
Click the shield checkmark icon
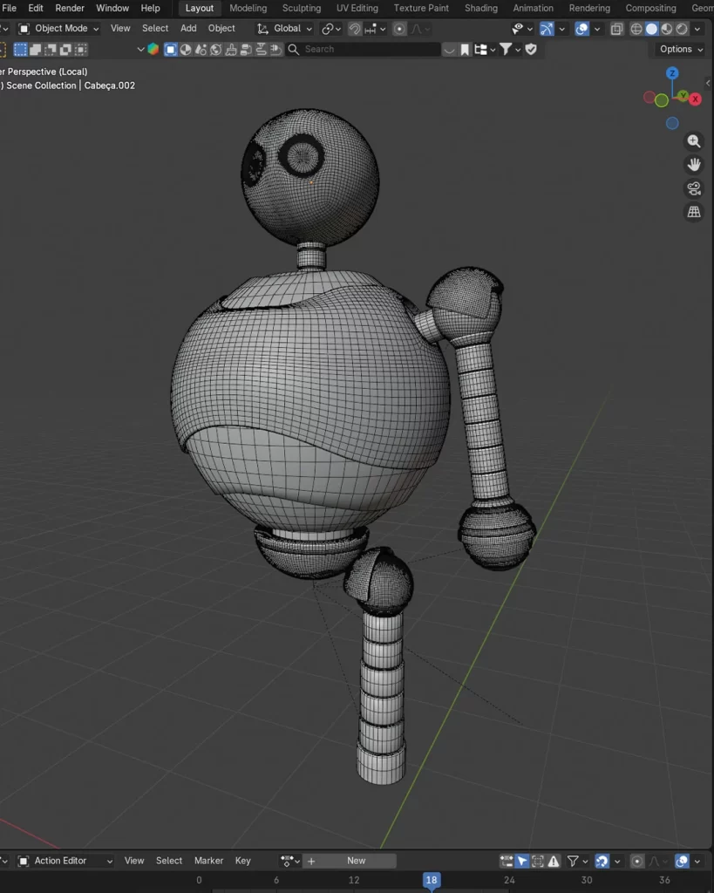tap(531, 50)
